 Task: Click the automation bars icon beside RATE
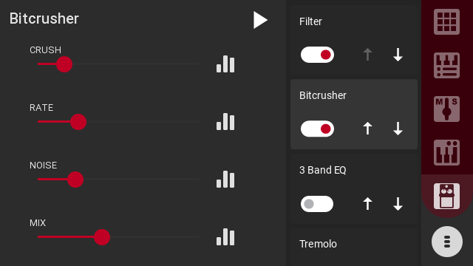click(x=225, y=121)
